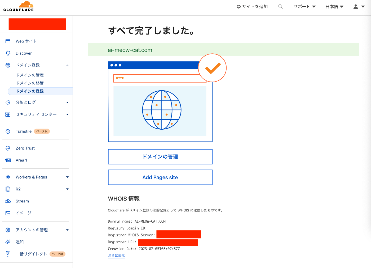Screen dimensions: 371x268
Task: Click the Stream cloud play icon
Action: point(8,201)
